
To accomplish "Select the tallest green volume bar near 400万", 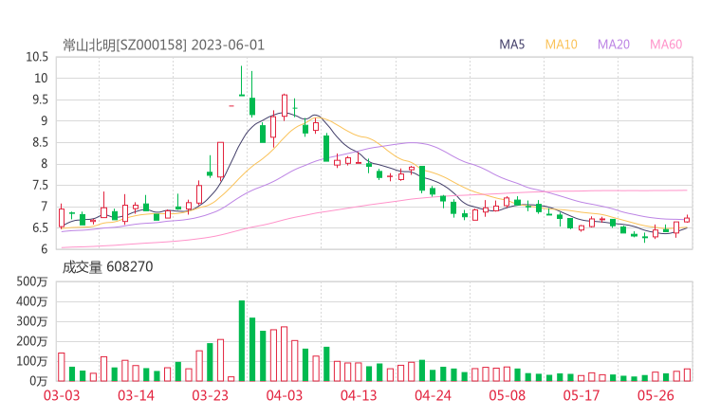I will (242, 341).
